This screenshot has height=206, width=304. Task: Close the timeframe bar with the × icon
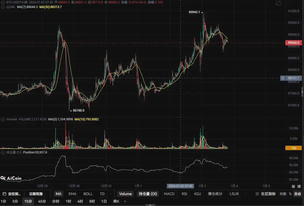125,201
